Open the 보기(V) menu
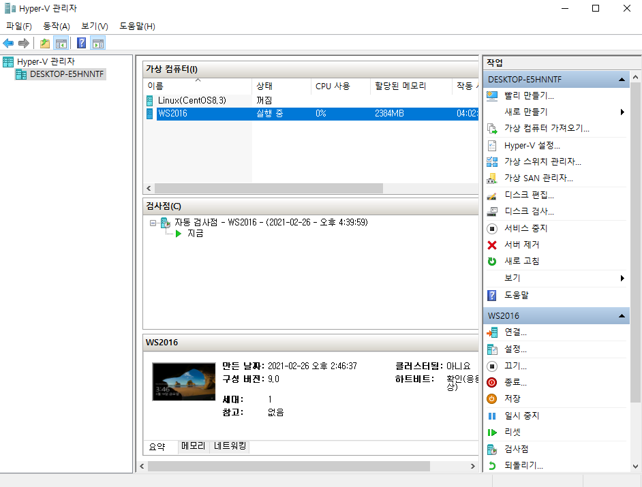 pyautogui.click(x=95, y=26)
